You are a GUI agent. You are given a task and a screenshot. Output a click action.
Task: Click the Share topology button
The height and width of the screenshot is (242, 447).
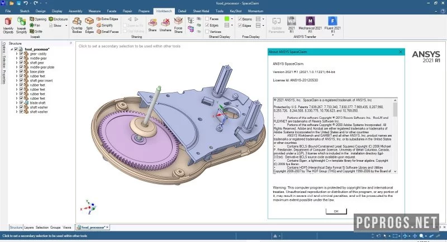tap(152, 25)
